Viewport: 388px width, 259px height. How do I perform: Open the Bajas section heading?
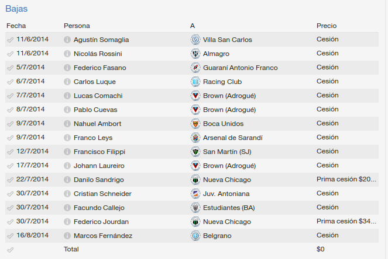pyautogui.click(x=16, y=9)
